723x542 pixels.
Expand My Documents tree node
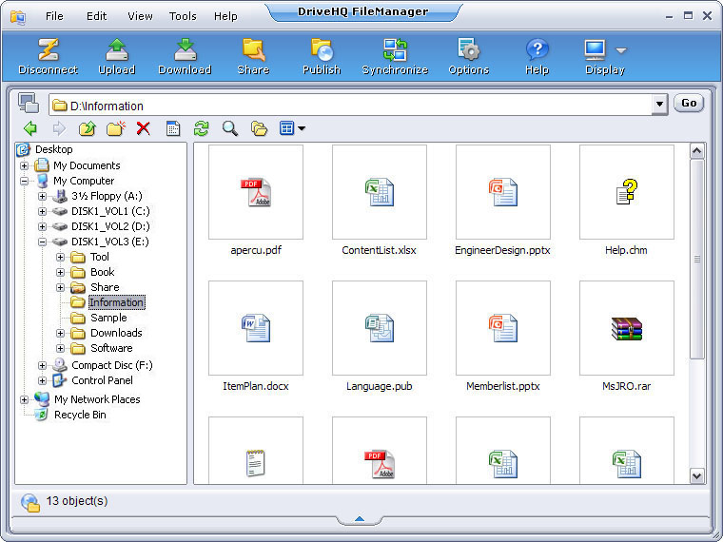click(x=24, y=165)
